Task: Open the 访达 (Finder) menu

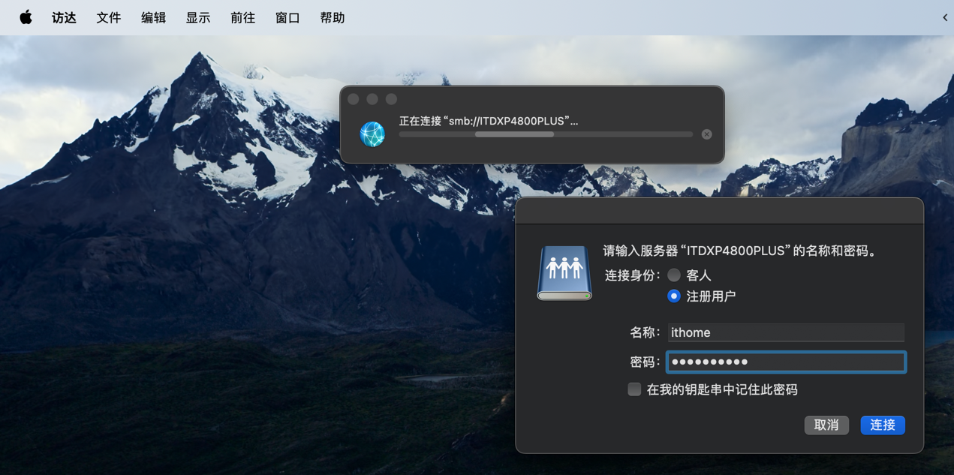Action: [64, 17]
